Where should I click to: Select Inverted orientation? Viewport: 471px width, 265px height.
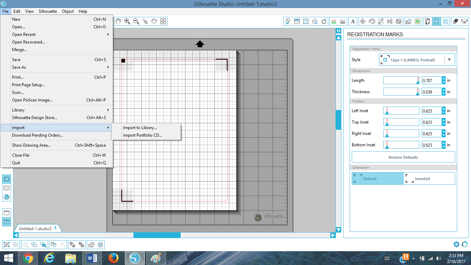tap(429, 178)
